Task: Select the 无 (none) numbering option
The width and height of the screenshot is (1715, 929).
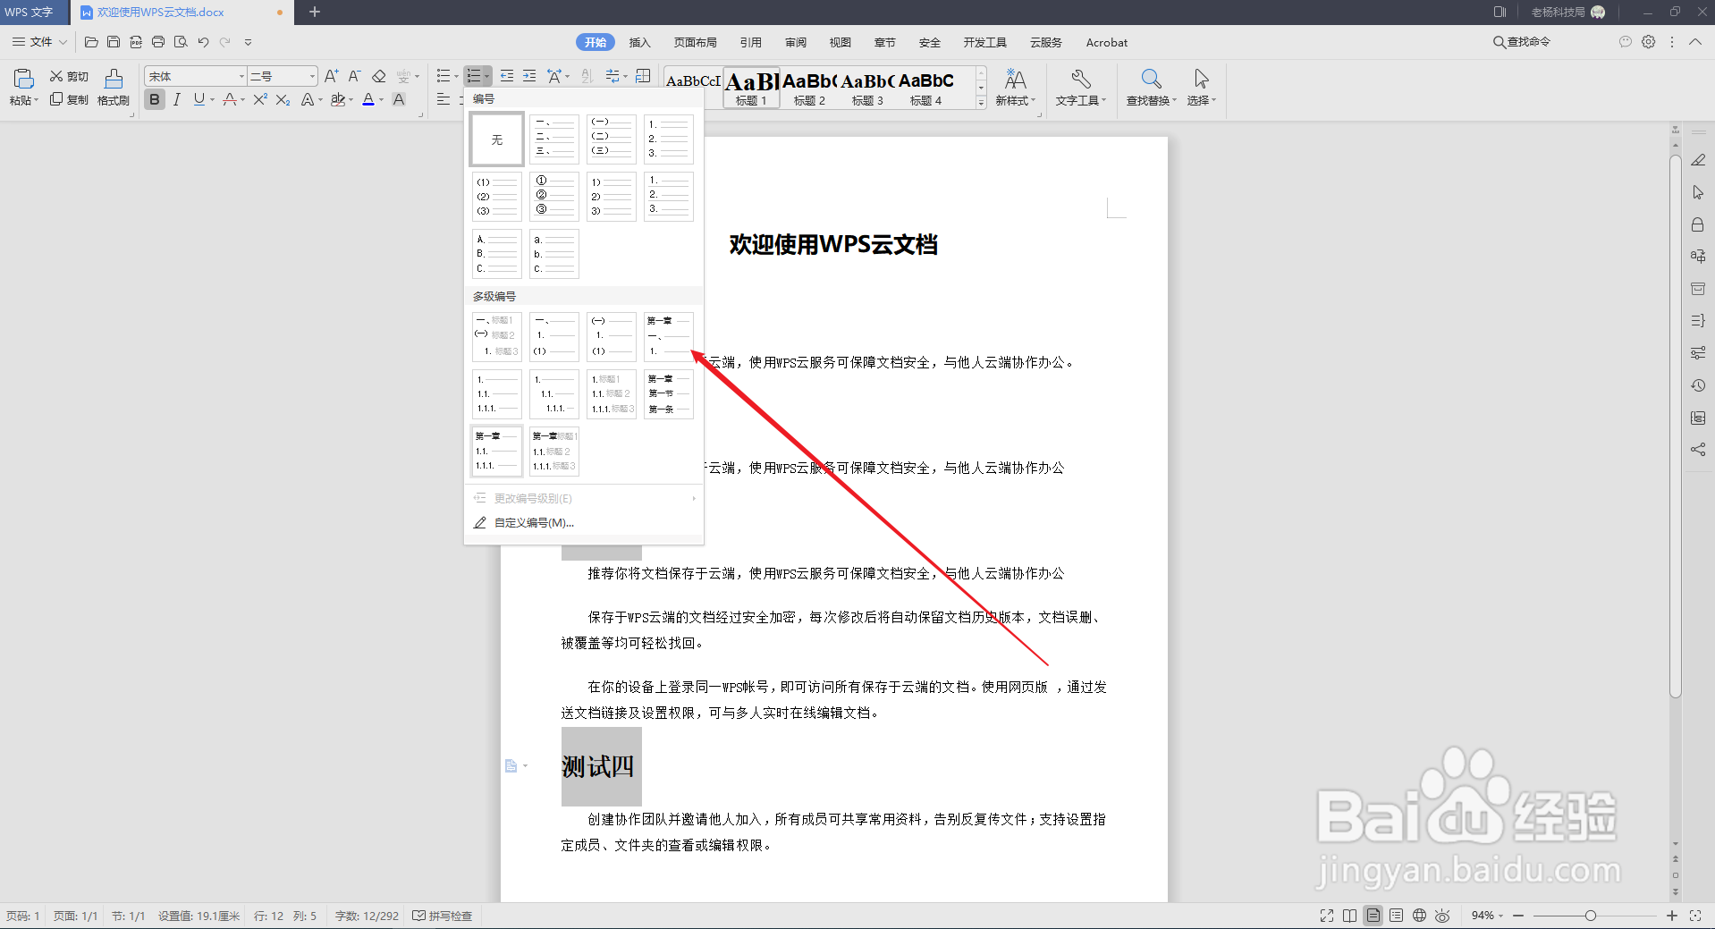Action: (496, 139)
